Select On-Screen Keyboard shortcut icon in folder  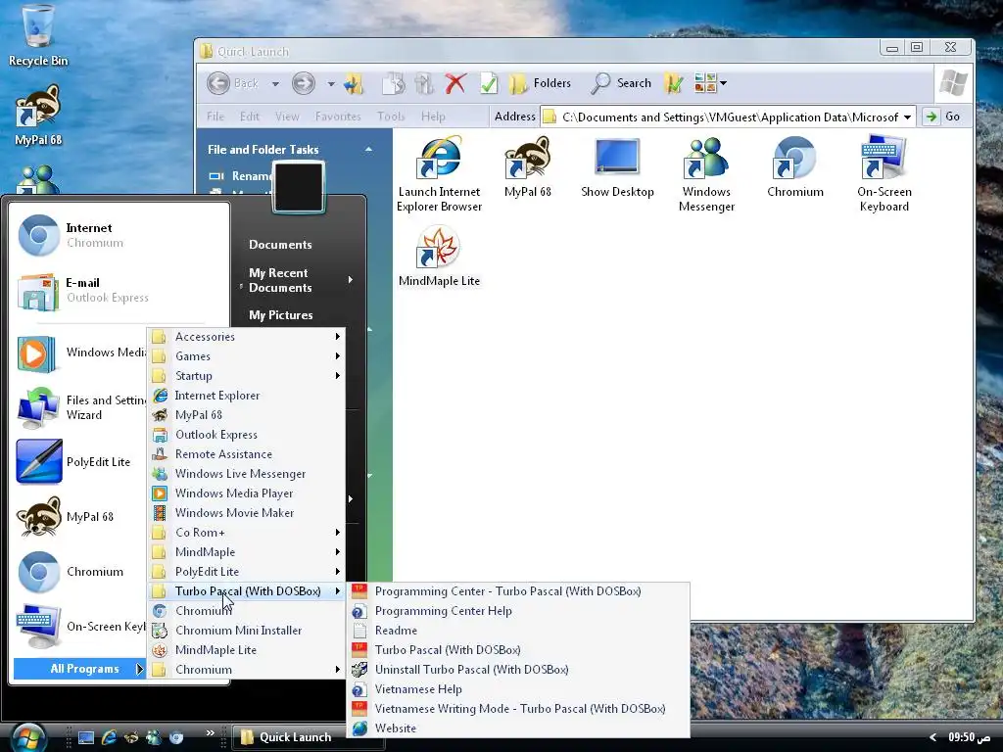[x=884, y=174]
